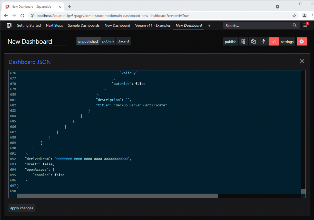Open first New Dashboard nav item
Image resolution: width=314 pixels, height=220 pixels.
(x=117, y=25)
